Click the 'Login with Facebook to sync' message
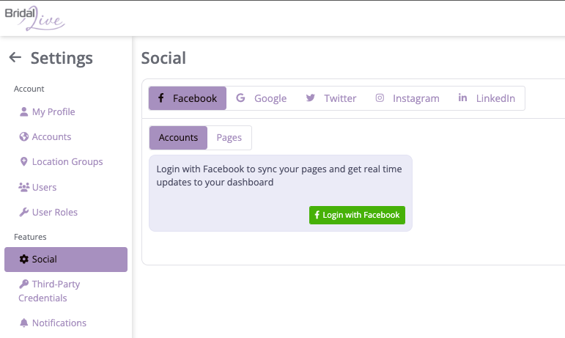 click(279, 175)
